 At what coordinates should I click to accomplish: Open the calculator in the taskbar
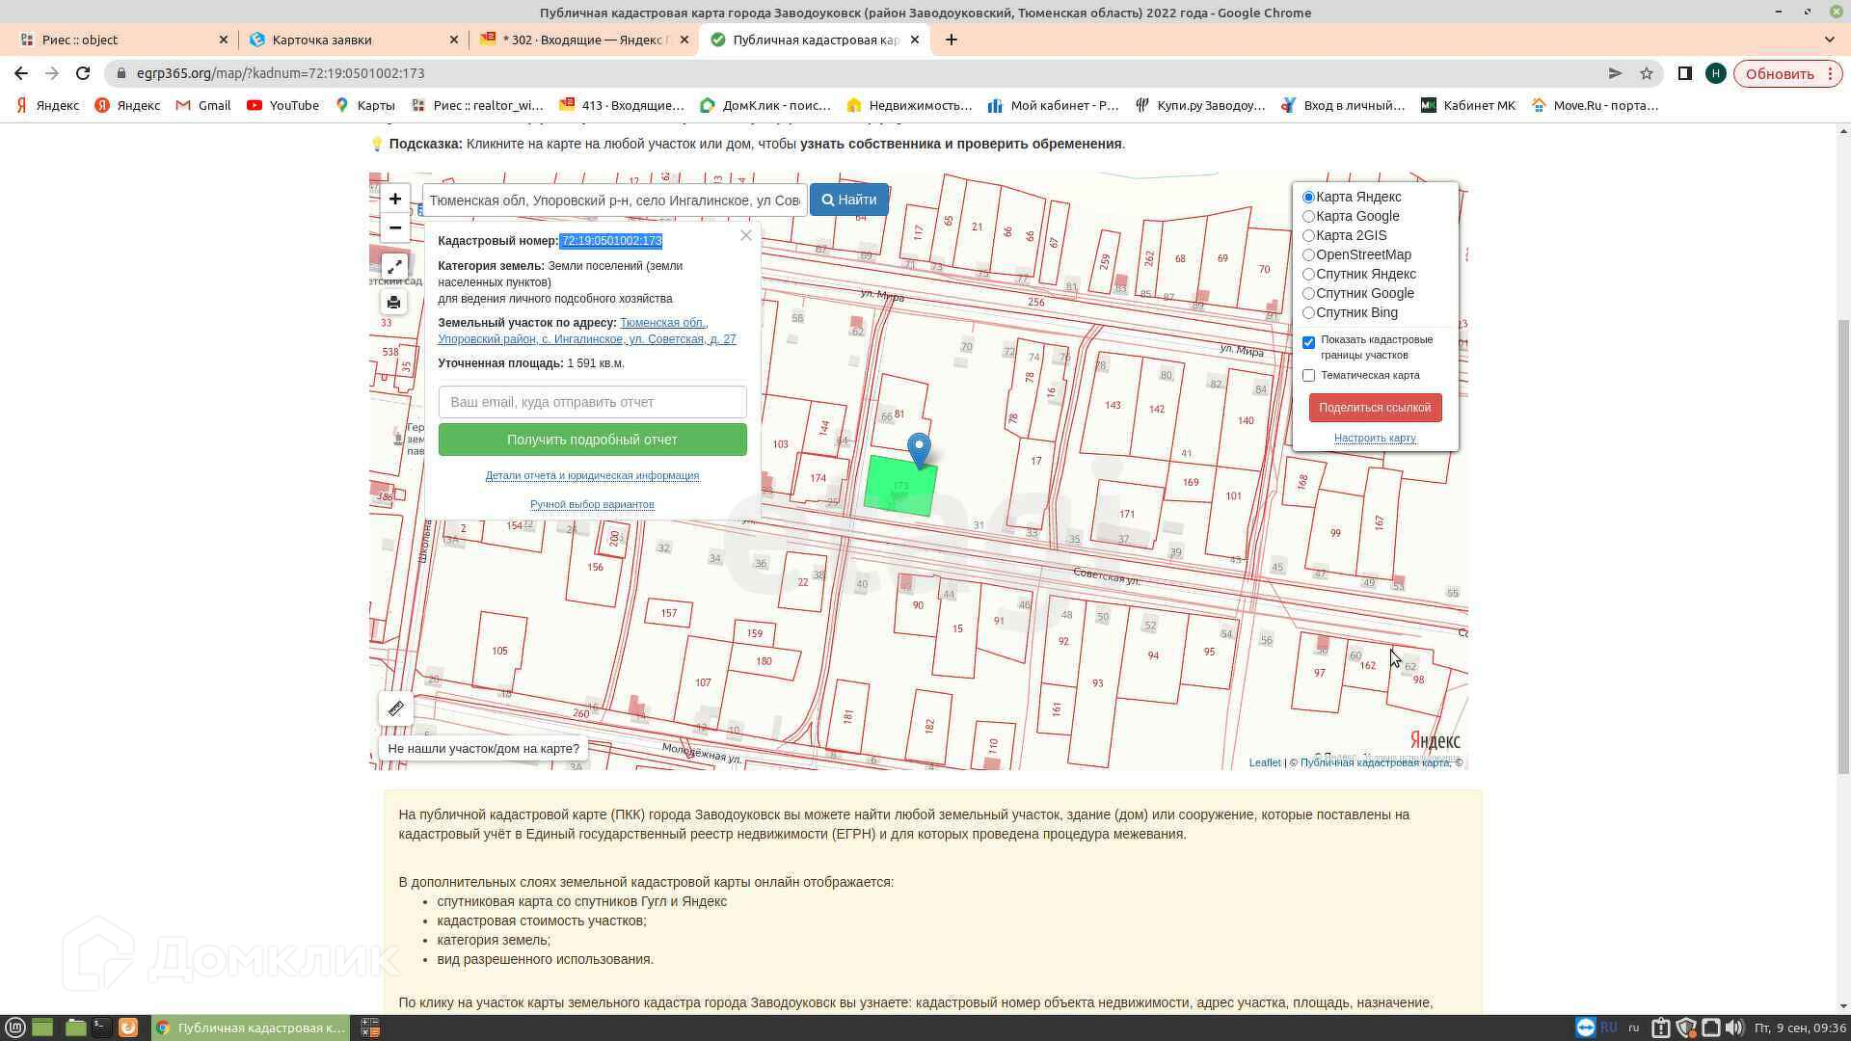click(370, 1028)
